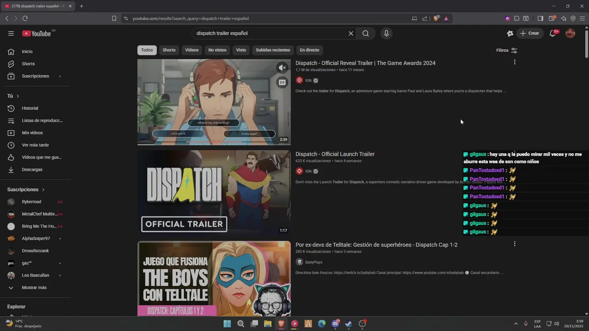Image resolution: width=589 pixels, height=331 pixels.
Task: Open the new tab button
Action: click(x=81, y=6)
